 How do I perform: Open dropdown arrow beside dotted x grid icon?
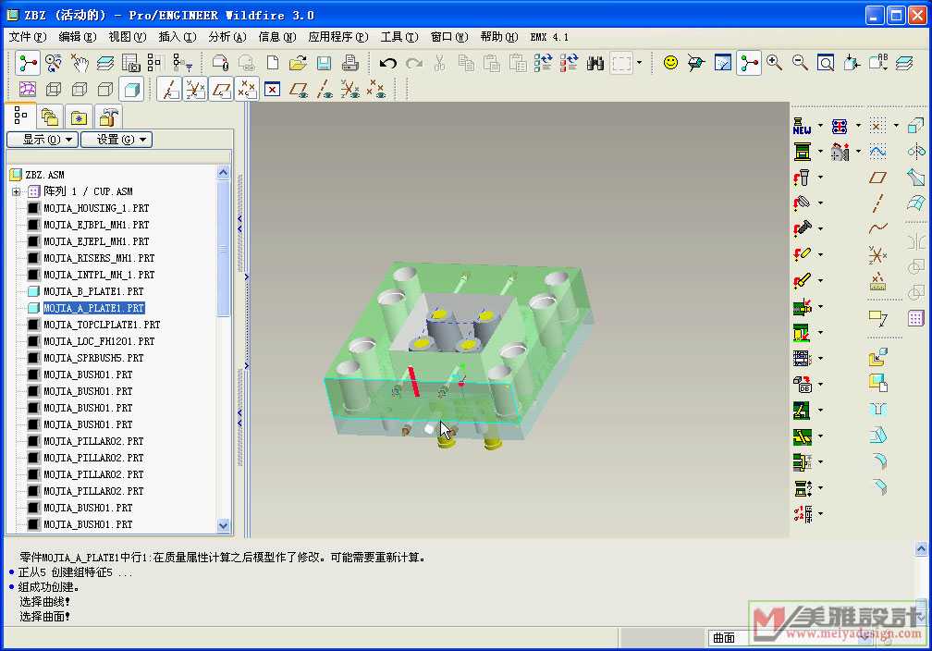[x=896, y=126]
